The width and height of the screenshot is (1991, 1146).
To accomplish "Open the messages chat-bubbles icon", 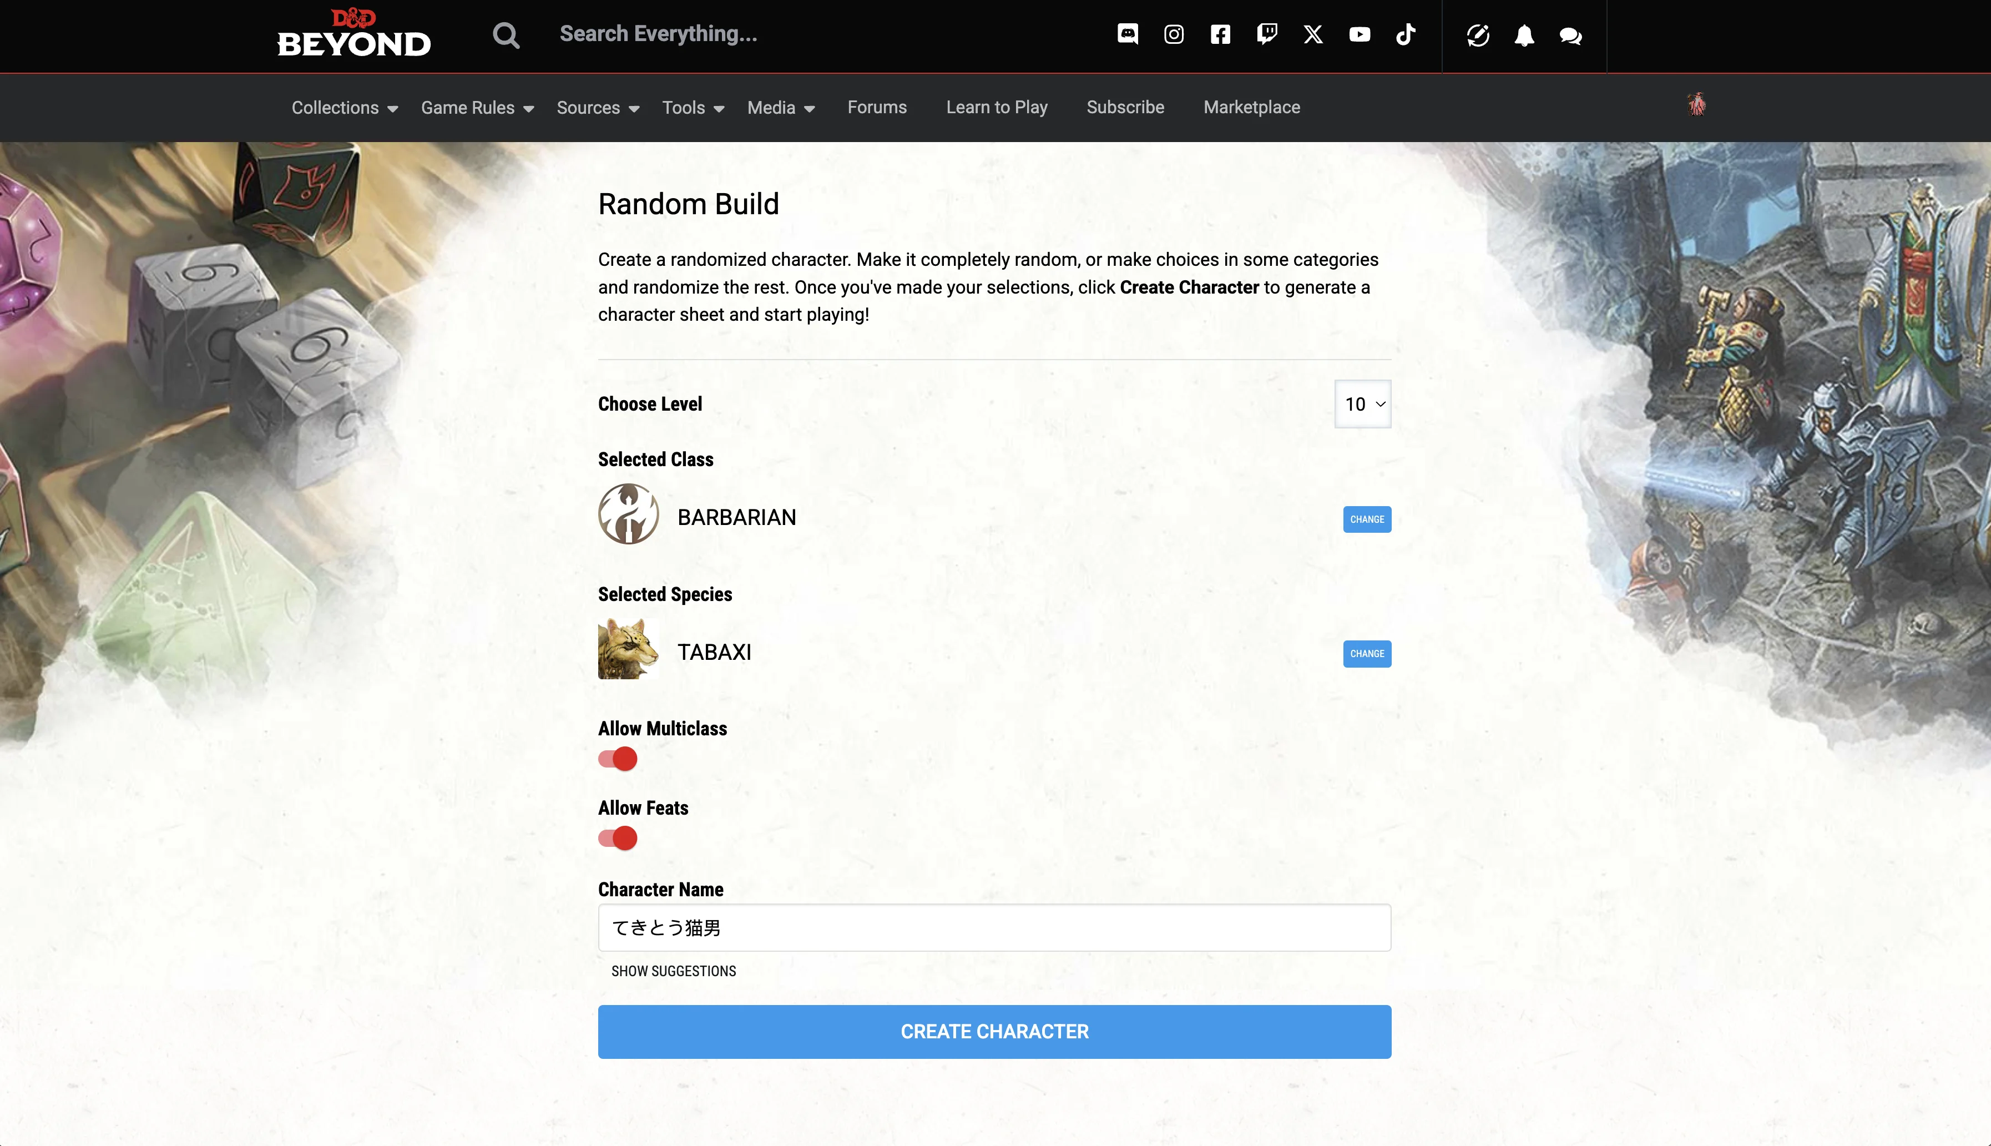I will click(1571, 36).
